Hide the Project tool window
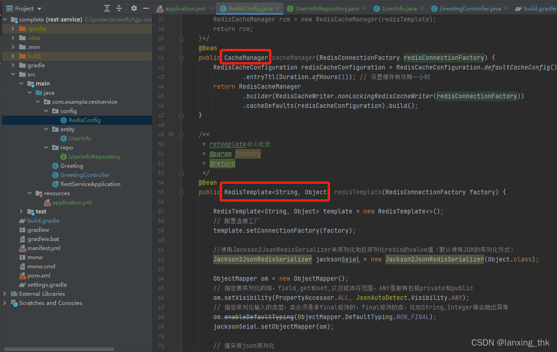 coord(146,8)
